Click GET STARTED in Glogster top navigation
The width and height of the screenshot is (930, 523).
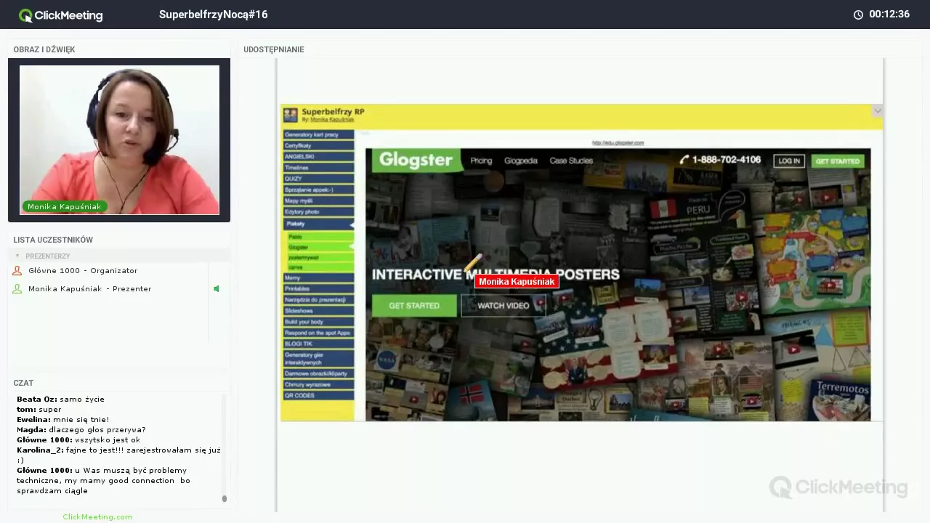tap(837, 161)
